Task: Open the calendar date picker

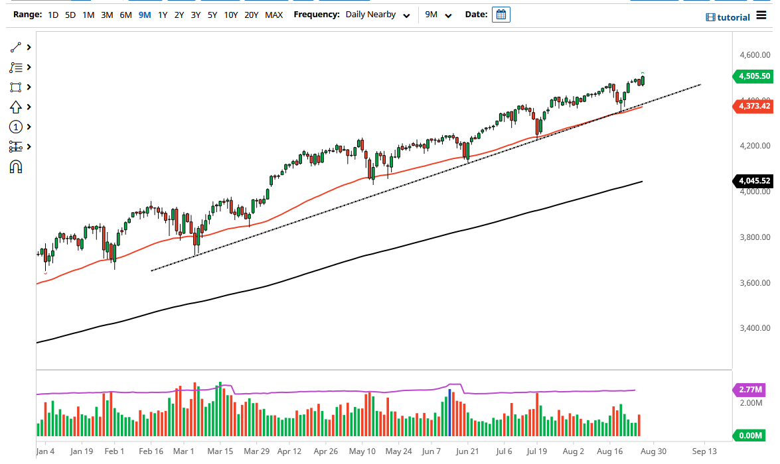Action: coord(501,14)
